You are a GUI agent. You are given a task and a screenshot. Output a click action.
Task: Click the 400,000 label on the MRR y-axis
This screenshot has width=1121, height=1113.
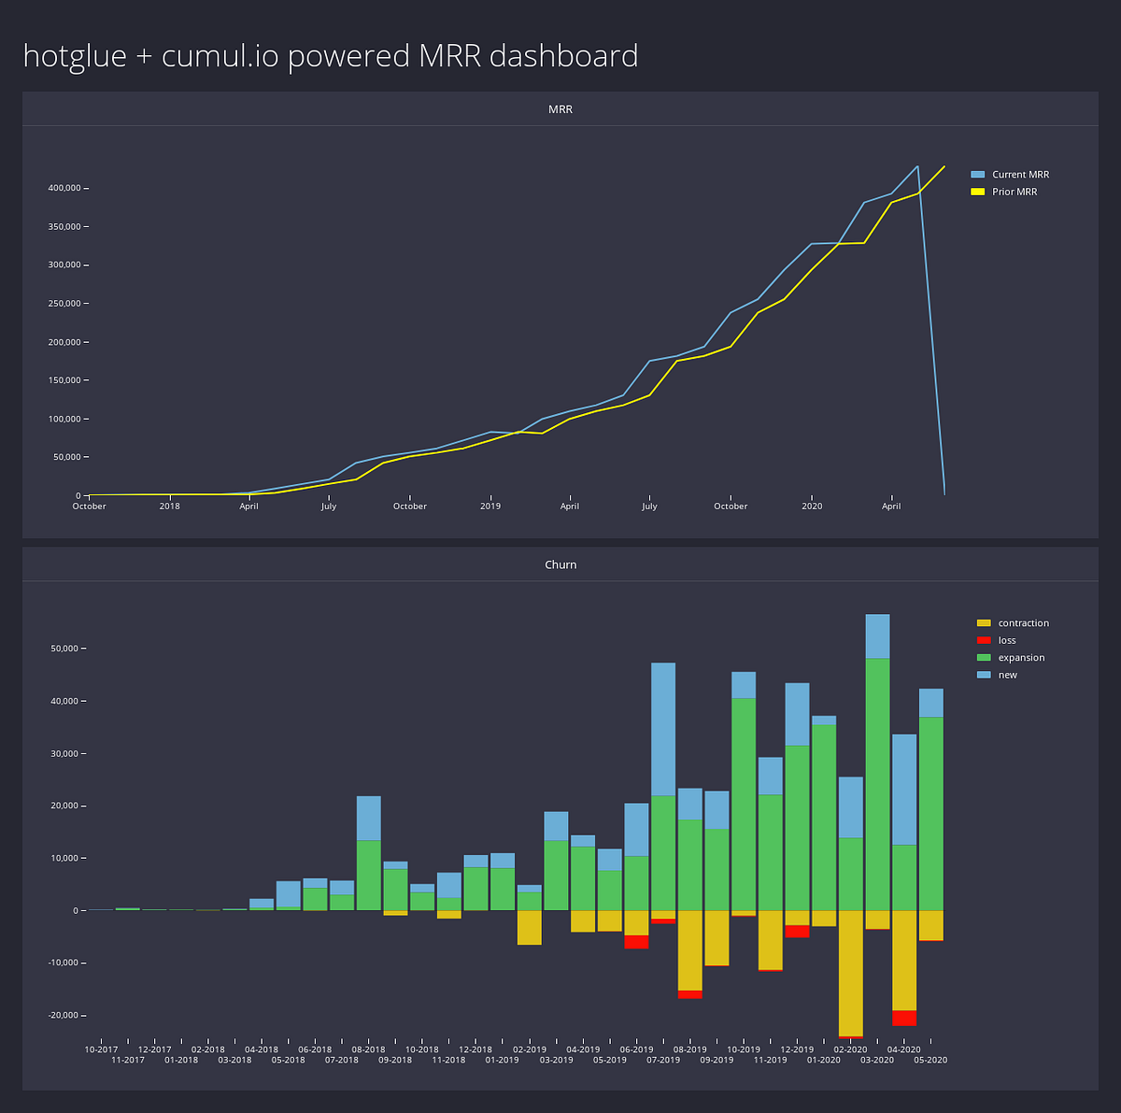(x=63, y=187)
